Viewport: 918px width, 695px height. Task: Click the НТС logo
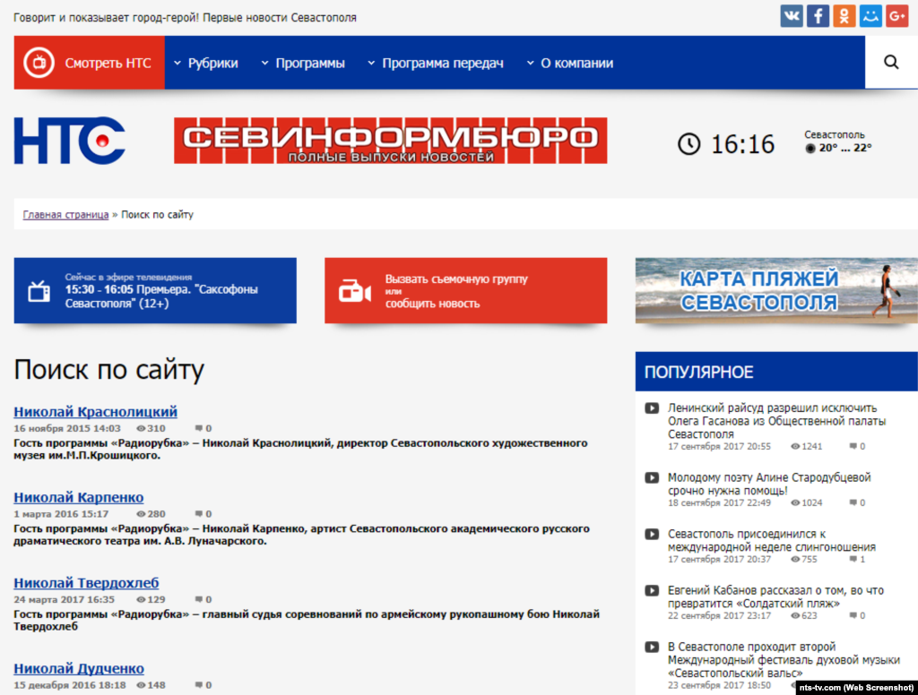(x=69, y=142)
